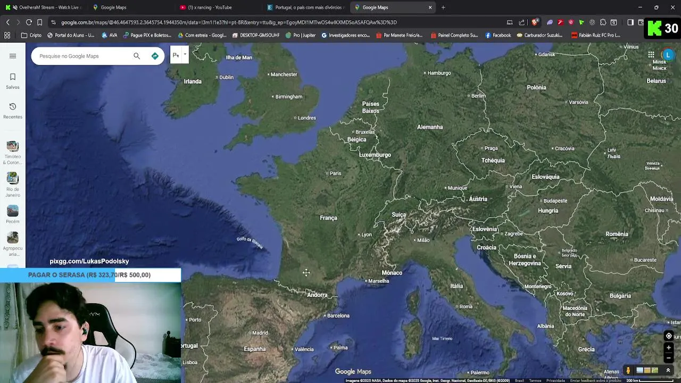Click the Londres city label
The width and height of the screenshot is (681, 383).
(307, 118)
